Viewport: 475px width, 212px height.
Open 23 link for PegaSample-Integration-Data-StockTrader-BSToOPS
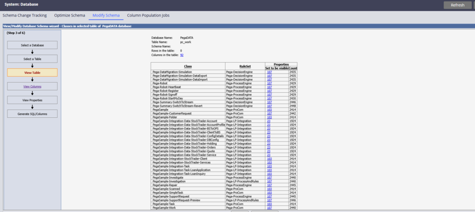coord(269,128)
